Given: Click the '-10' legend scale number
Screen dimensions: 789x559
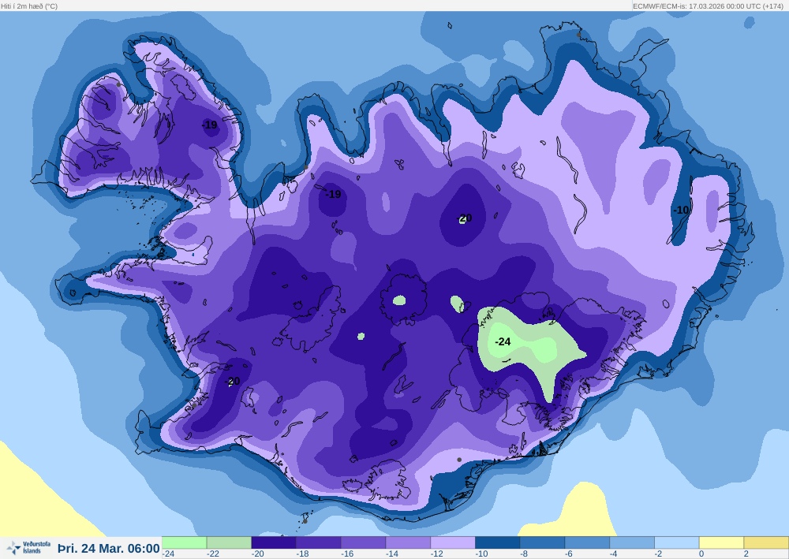Looking at the screenshot, I should coord(481,554).
